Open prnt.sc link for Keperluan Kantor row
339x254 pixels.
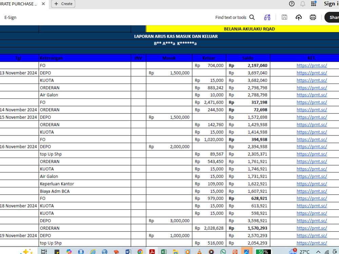coord(312,184)
